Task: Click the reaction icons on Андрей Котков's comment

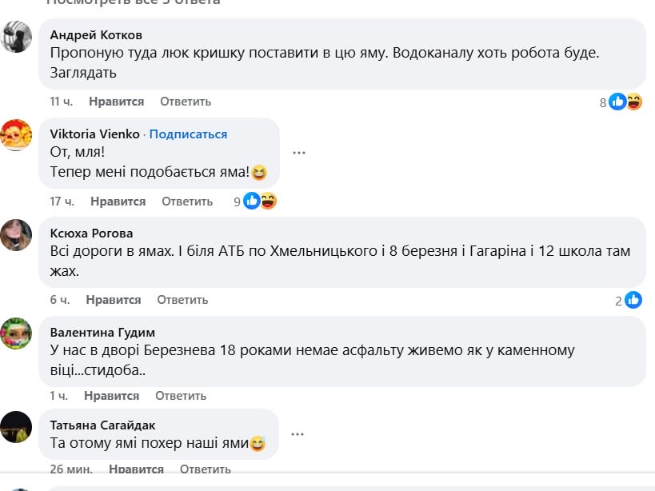Action: [625, 102]
